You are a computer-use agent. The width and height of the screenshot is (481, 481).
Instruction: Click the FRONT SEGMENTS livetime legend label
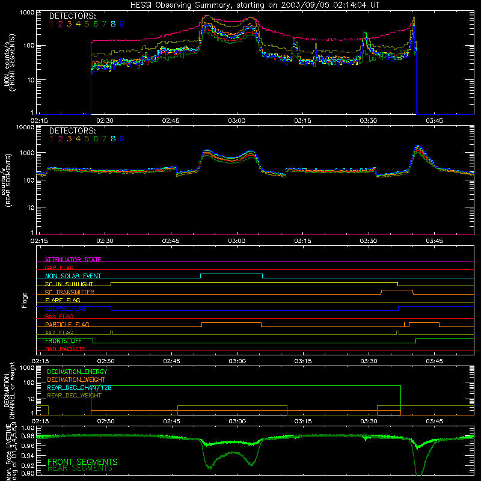pos(82,462)
